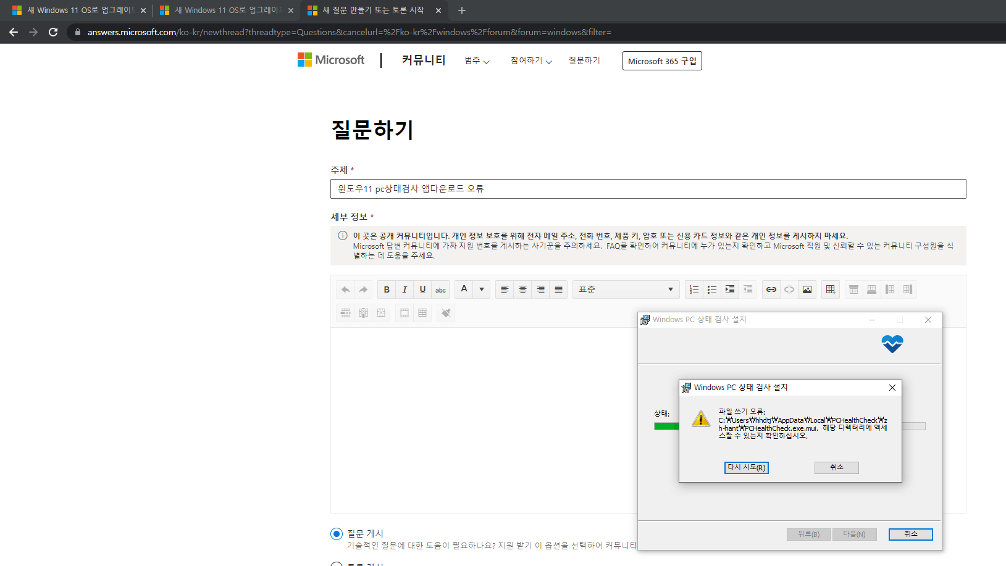
Task: Insert a table row above
Action: click(x=853, y=289)
